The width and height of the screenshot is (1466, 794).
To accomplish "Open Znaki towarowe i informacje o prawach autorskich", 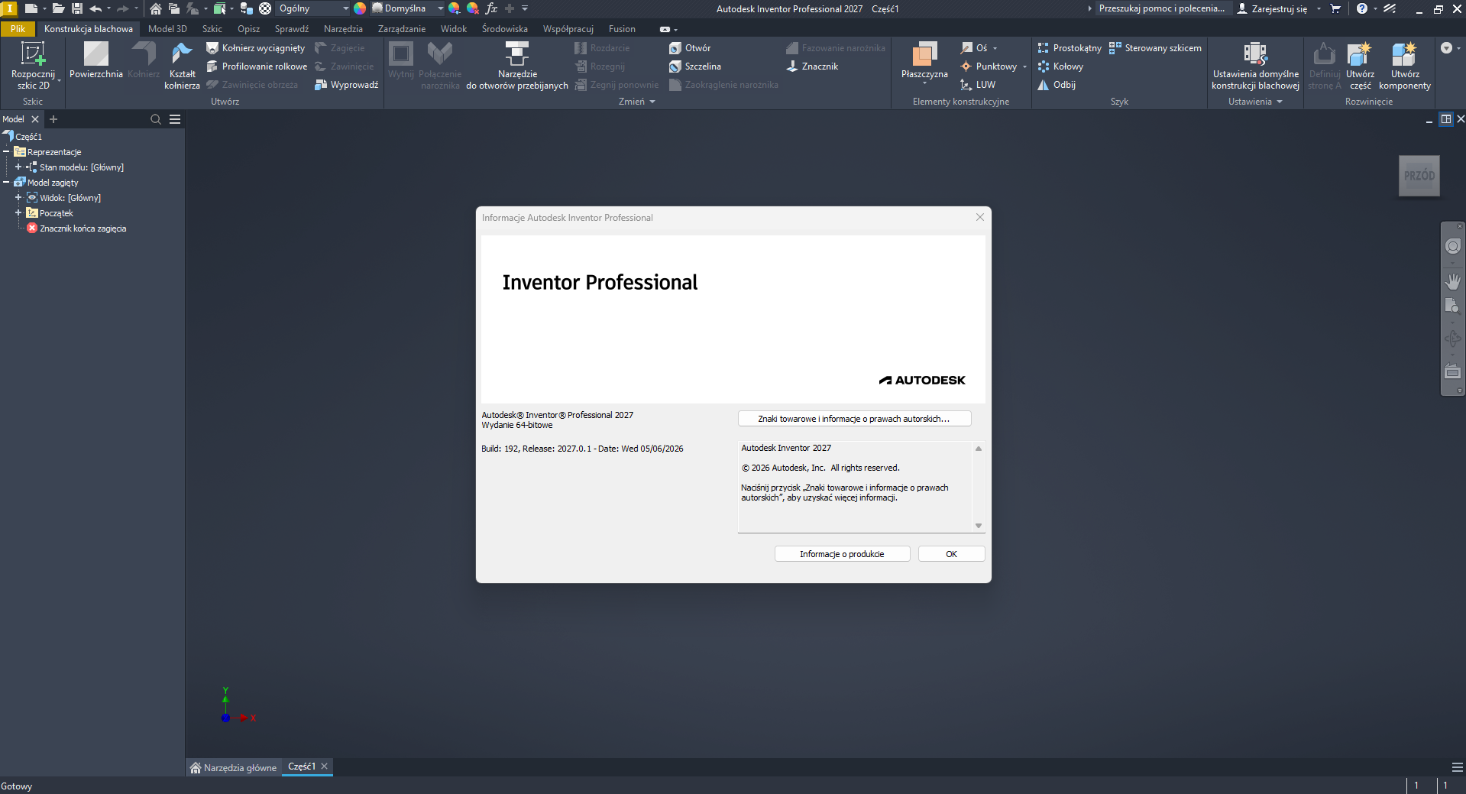I will click(x=854, y=419).
